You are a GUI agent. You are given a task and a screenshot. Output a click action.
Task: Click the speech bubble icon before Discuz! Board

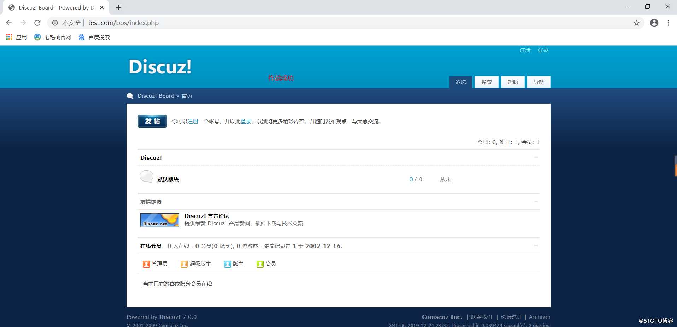130,96
